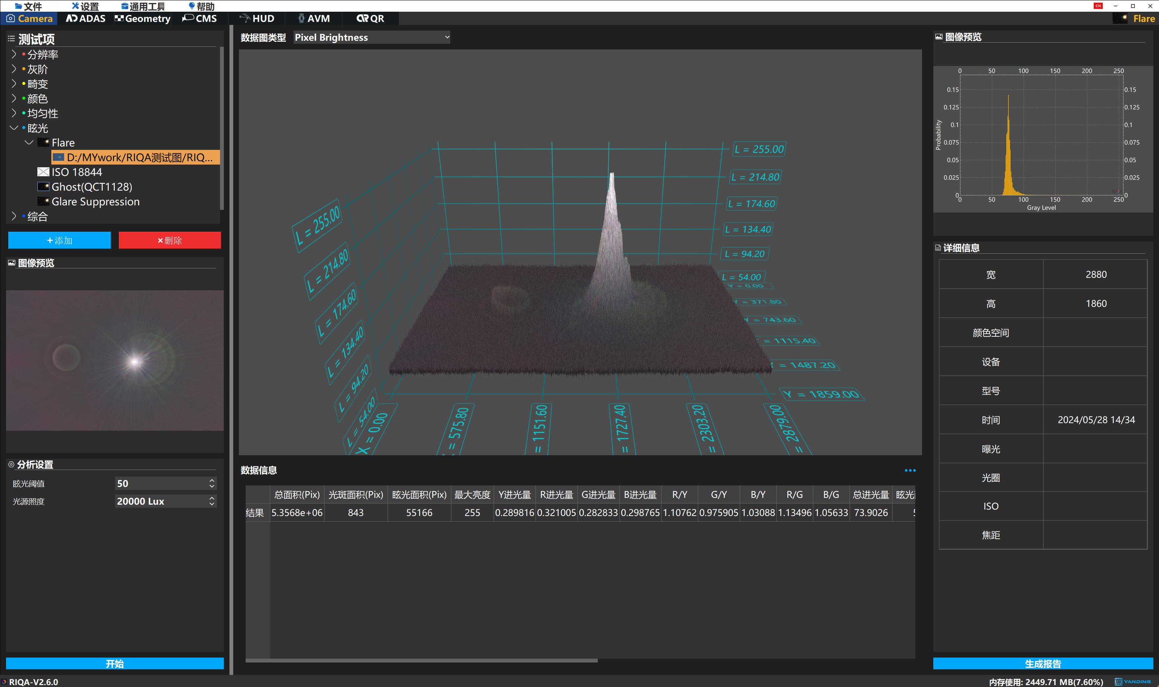This screenshot has width=1159, height=687.
Task: Open the QR module
Action: pyautogui.click(x=370, y=18)
